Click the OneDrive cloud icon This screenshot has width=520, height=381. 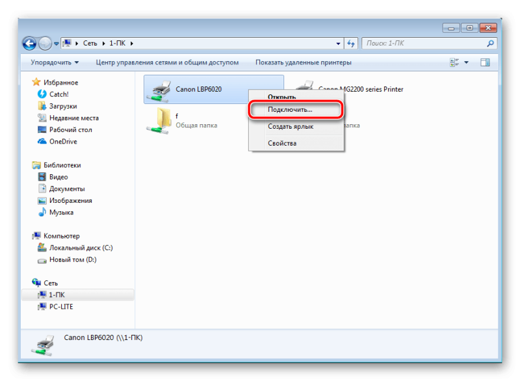tap(42, 141)
